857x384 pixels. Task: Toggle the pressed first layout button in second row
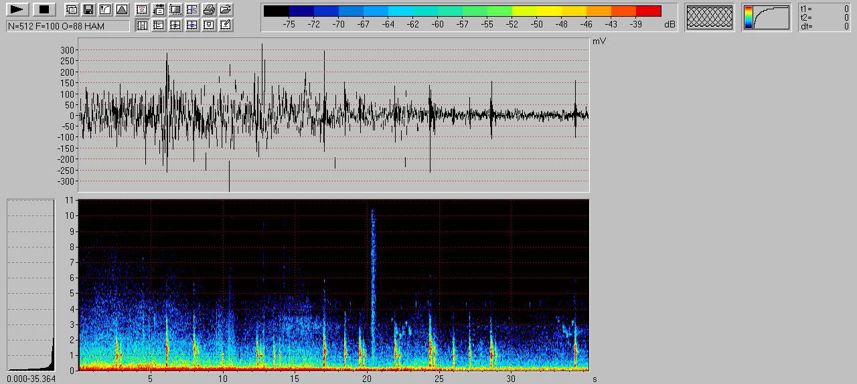142,25
